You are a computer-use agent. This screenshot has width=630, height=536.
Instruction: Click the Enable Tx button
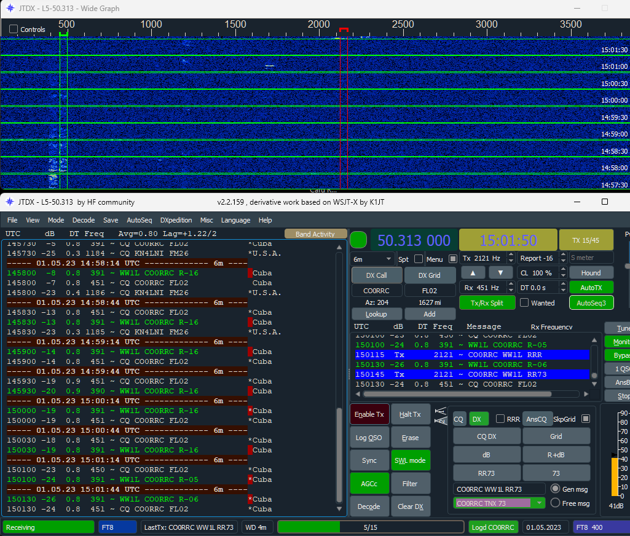[x=369, y=414]
